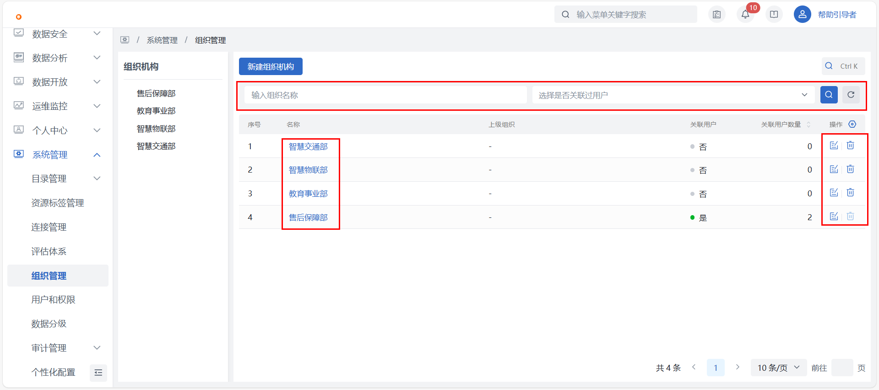This screenshot has height=390, width=879.
Task: Delete the 智慧物联部 row
Action: [850, 169]
